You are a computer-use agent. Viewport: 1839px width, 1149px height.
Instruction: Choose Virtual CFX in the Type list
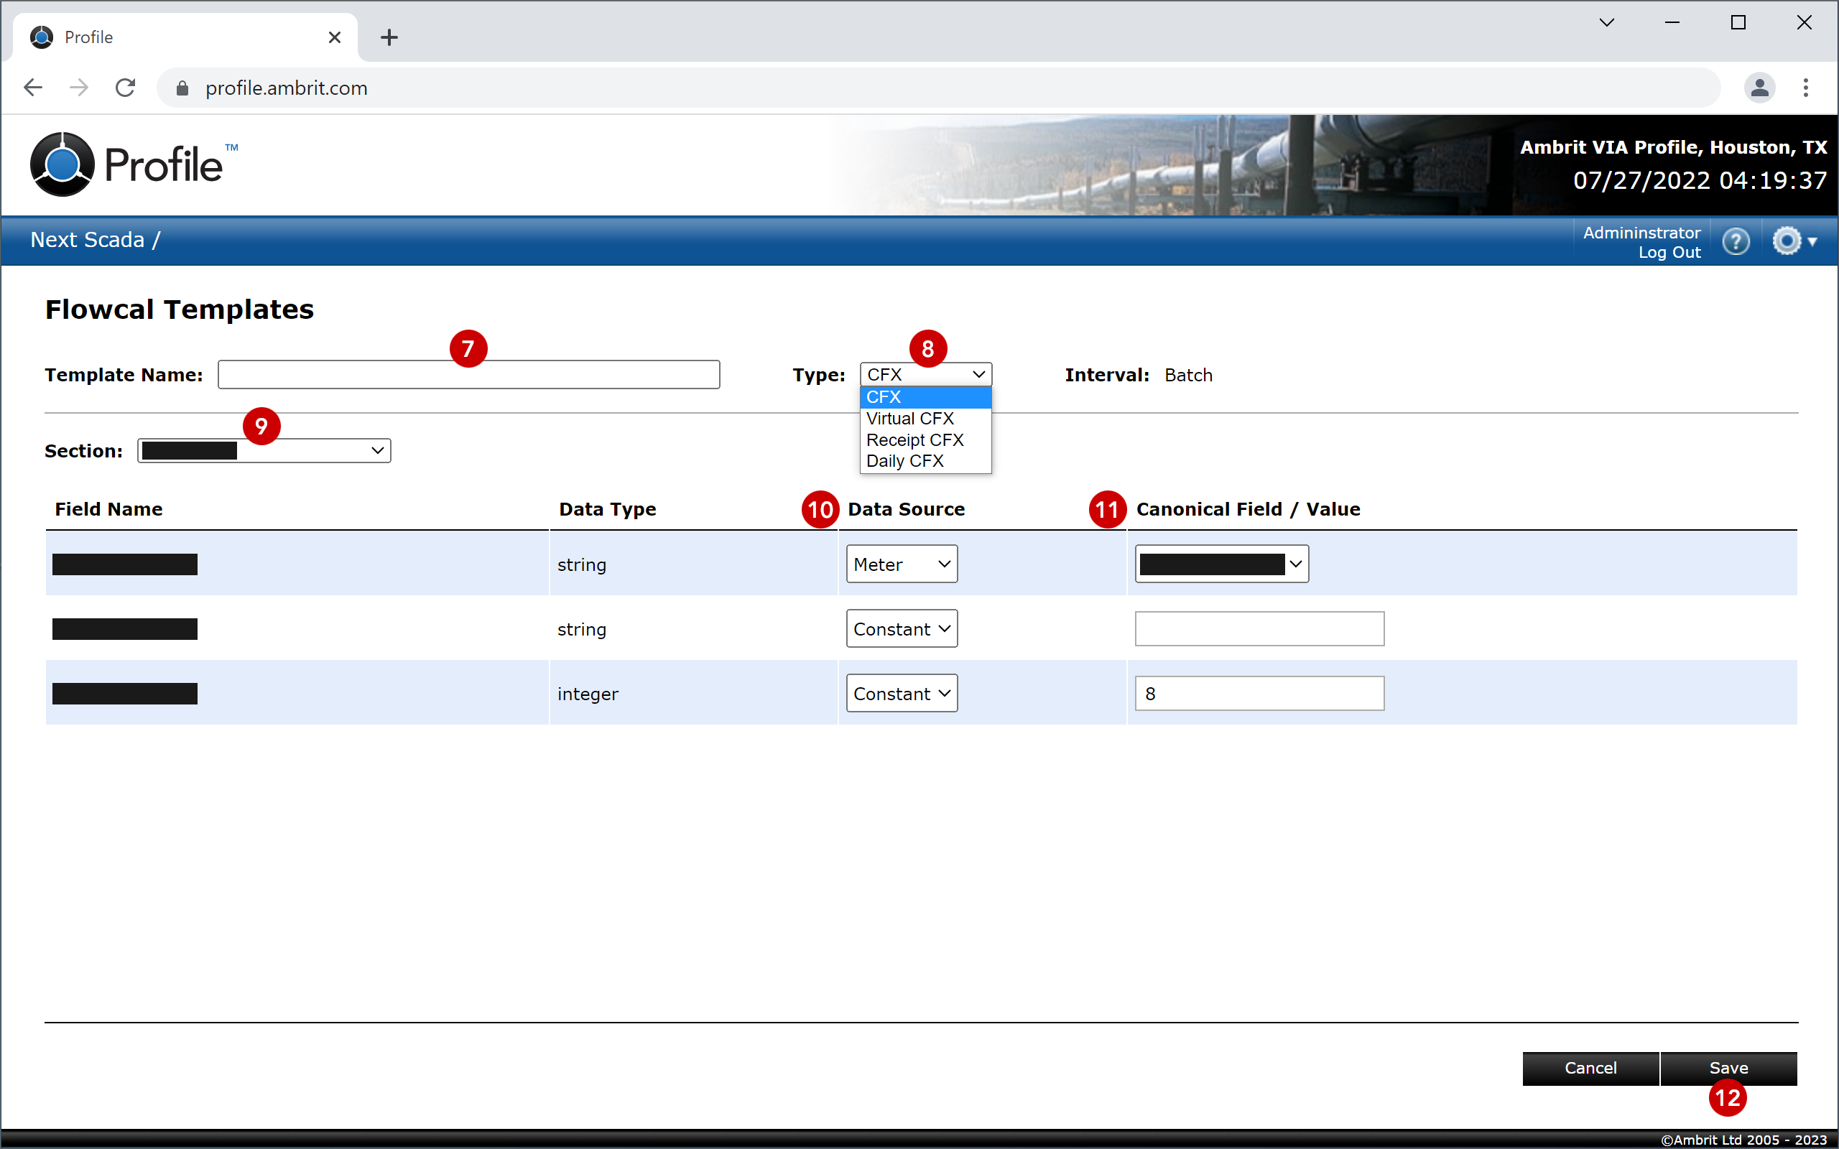click(925, 419)
